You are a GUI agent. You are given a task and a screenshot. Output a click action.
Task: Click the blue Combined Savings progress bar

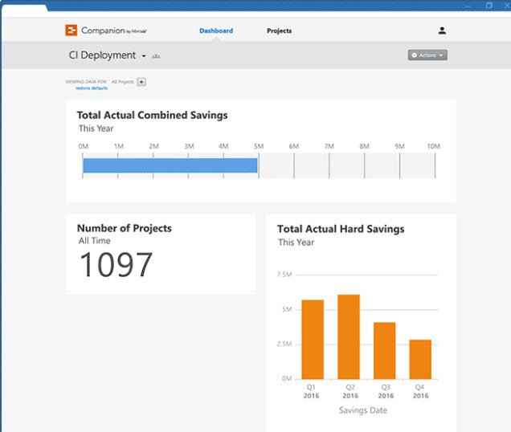170,165
